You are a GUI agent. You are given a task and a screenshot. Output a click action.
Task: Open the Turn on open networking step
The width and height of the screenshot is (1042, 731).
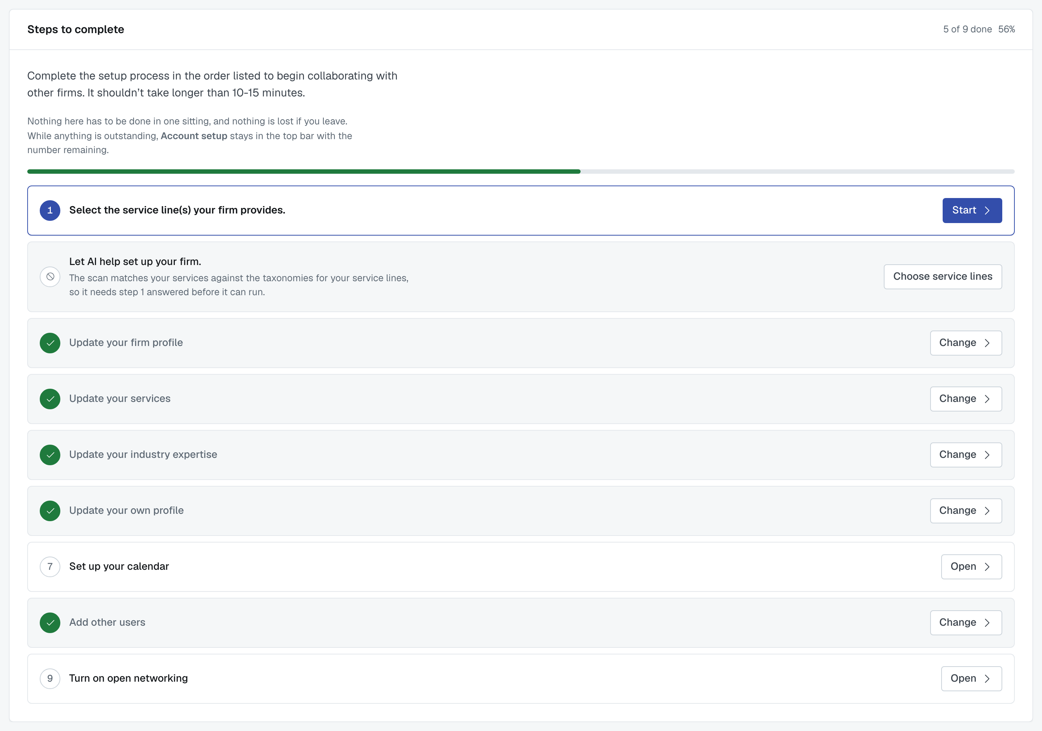click(x=971, y=678)
